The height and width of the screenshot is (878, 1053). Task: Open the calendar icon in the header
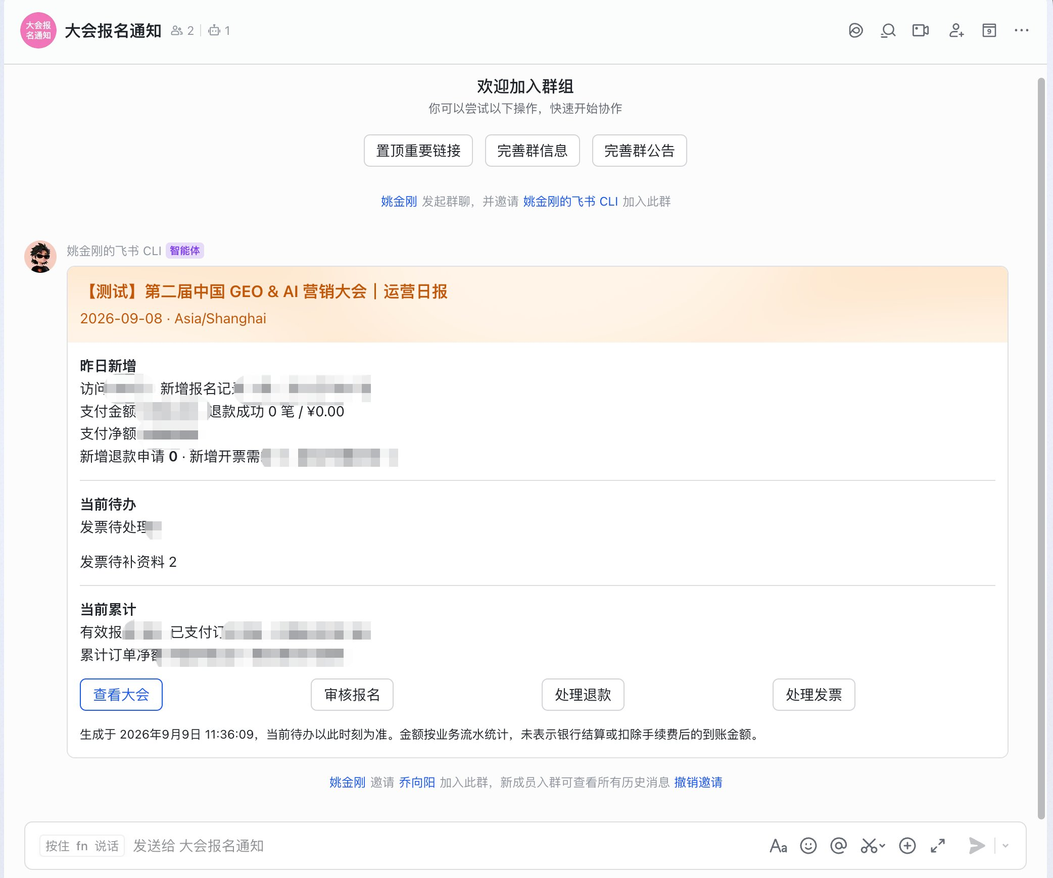[989, 31]
